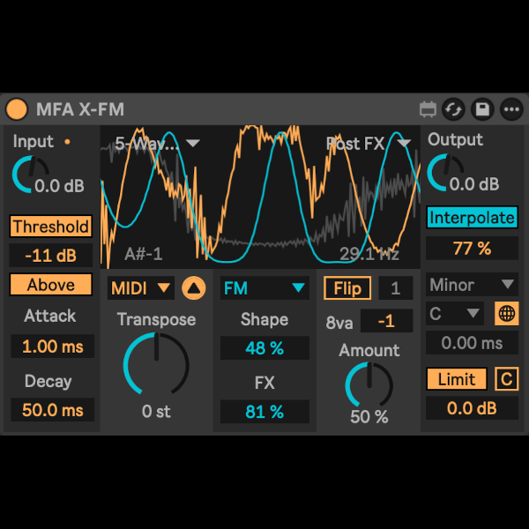Click the save preset disk icon

482,109
